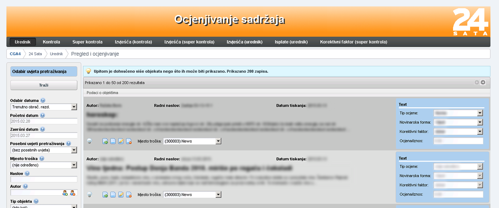This screenshot has height=208, width=499.
Task: Click document with orange minus icon, first record
Action: 129,141
